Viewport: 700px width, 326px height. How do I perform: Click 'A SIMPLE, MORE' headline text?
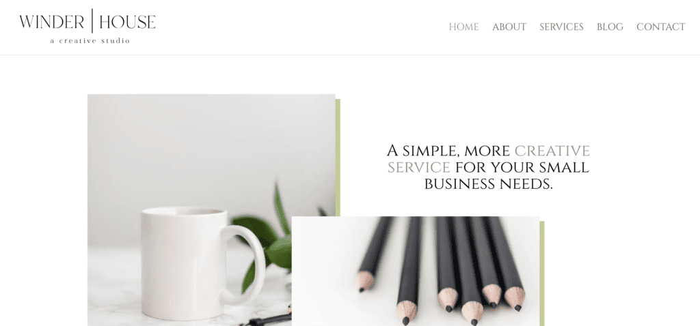tap(448, 151)
